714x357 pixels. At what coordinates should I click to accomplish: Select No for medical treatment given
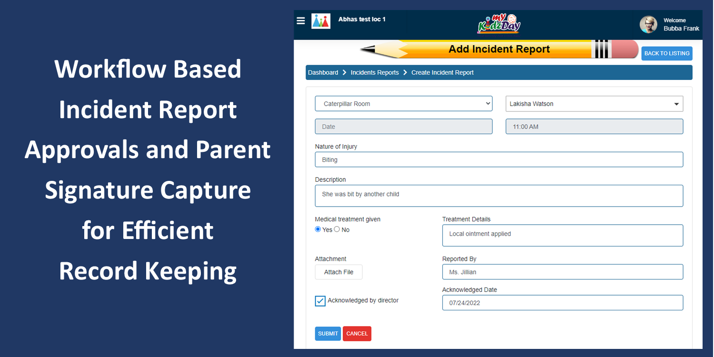[x=337, y=229]
